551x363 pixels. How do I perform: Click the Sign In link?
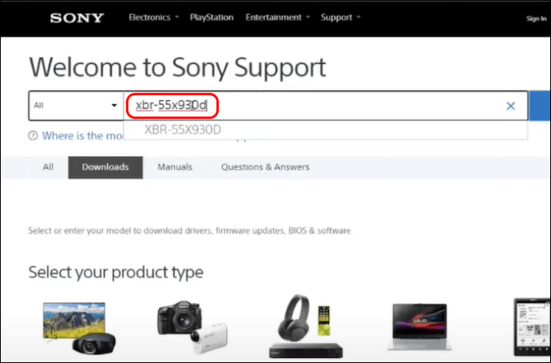[x=537, y=18]
